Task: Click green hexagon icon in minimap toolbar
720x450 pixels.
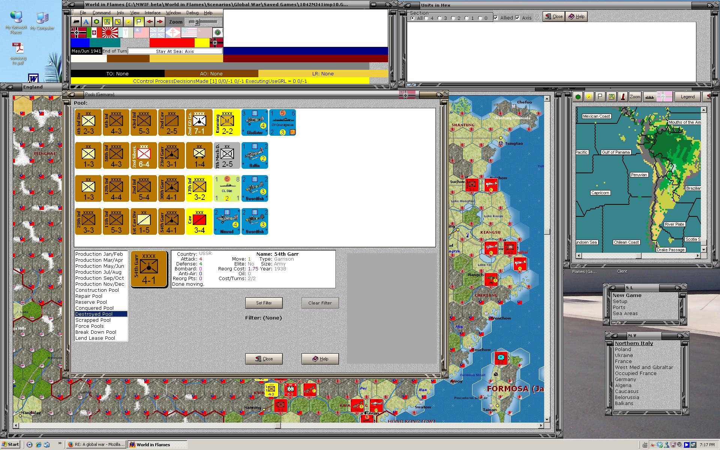Action: [x=578, y=97]
